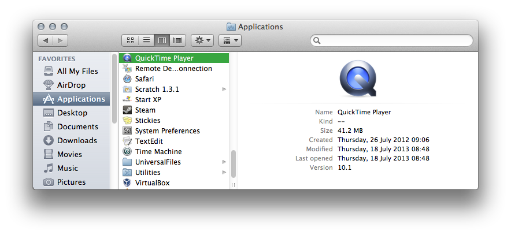
Task: Select the Stickies entry
Action: click(x=147, y=121)
